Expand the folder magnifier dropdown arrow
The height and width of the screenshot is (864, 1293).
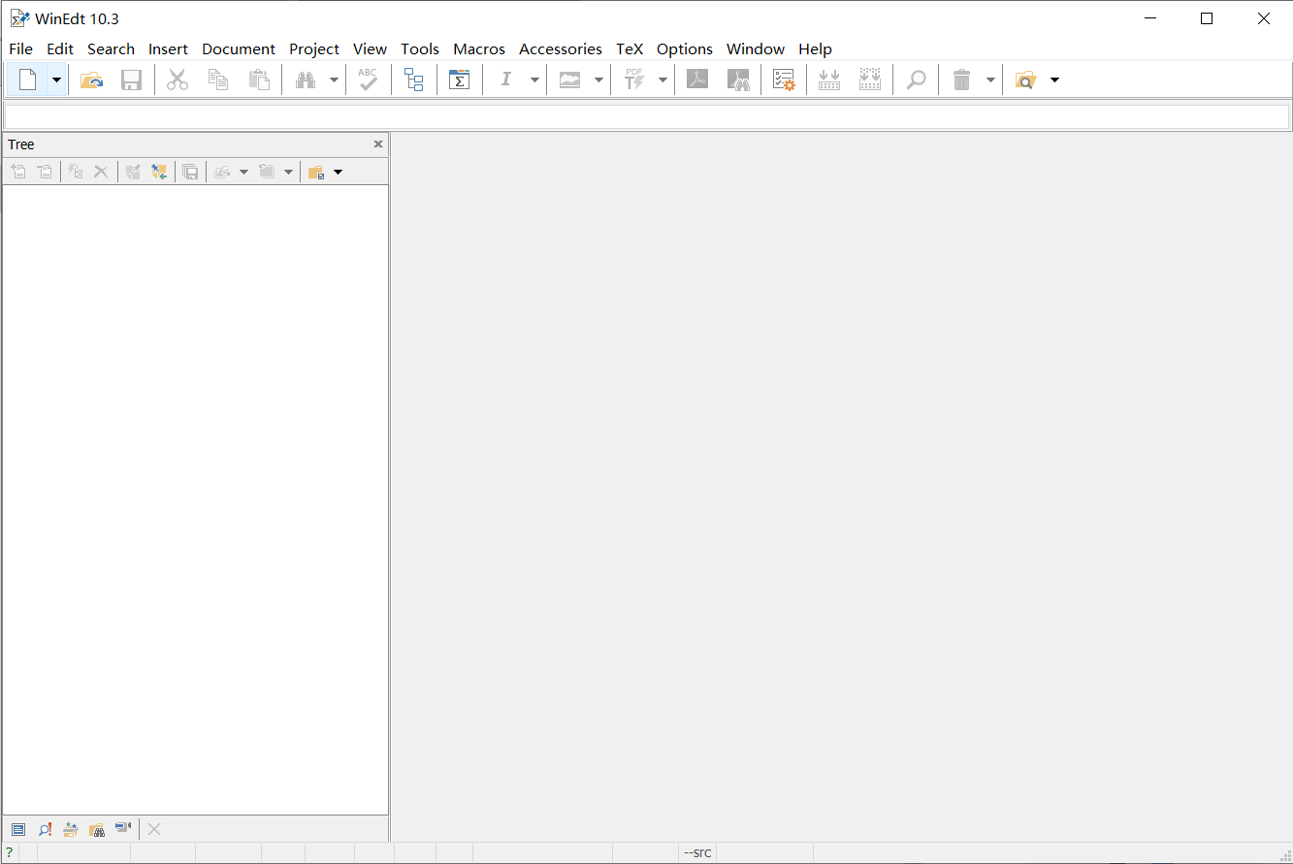[1054, 80]
